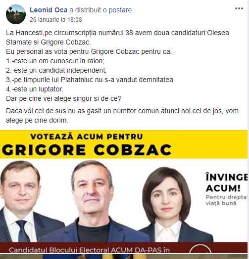The image size is (249, 259).
Task: Open the shared "postare" link
Action: [121, 10]
